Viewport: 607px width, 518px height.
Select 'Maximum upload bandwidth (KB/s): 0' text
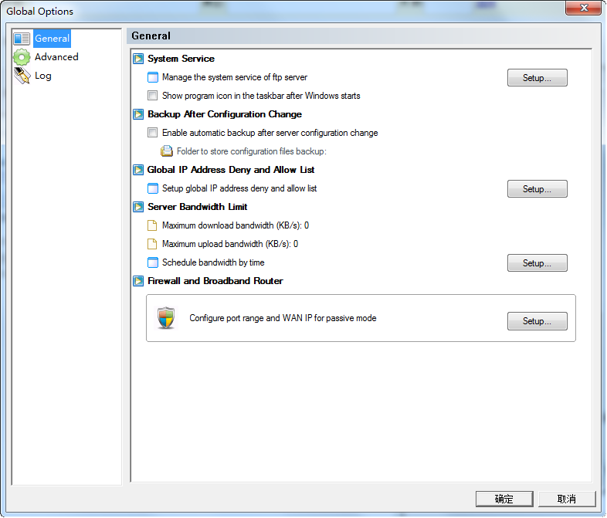pos(230,244)
